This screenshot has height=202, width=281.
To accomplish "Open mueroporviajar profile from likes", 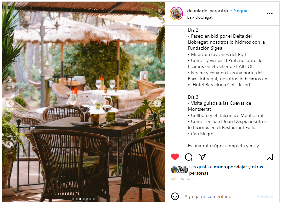I will pyautogui.click(x=230, y=167).
